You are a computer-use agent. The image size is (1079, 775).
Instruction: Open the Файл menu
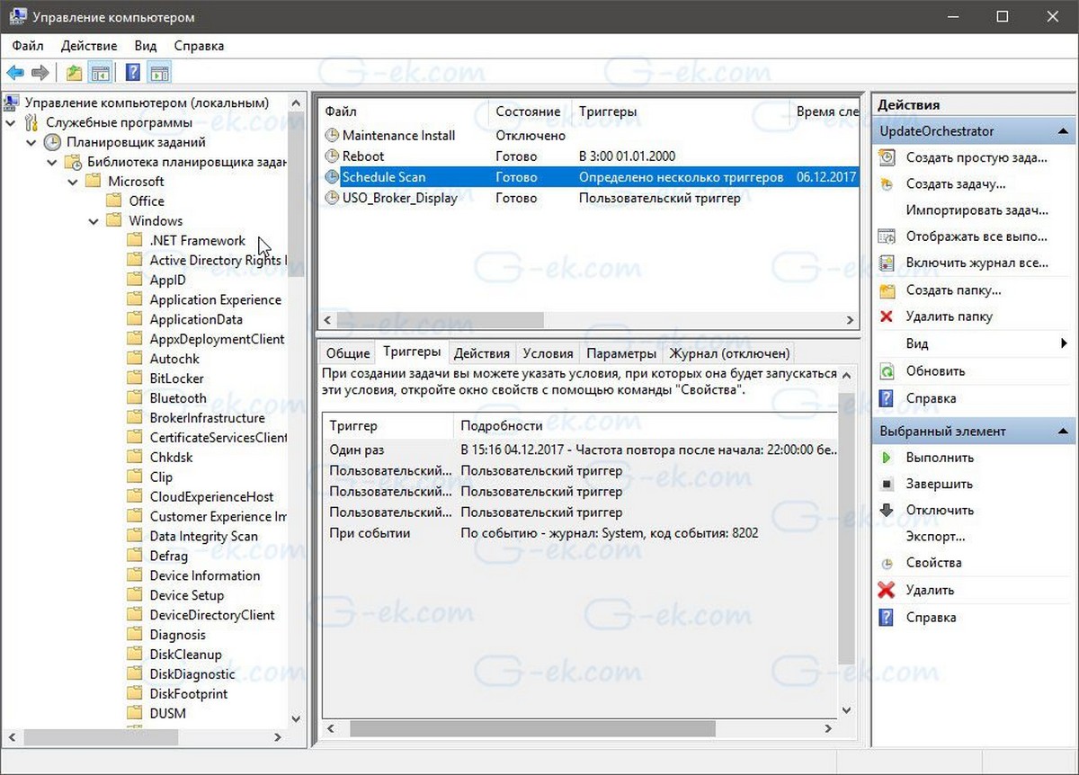[28, 46]
